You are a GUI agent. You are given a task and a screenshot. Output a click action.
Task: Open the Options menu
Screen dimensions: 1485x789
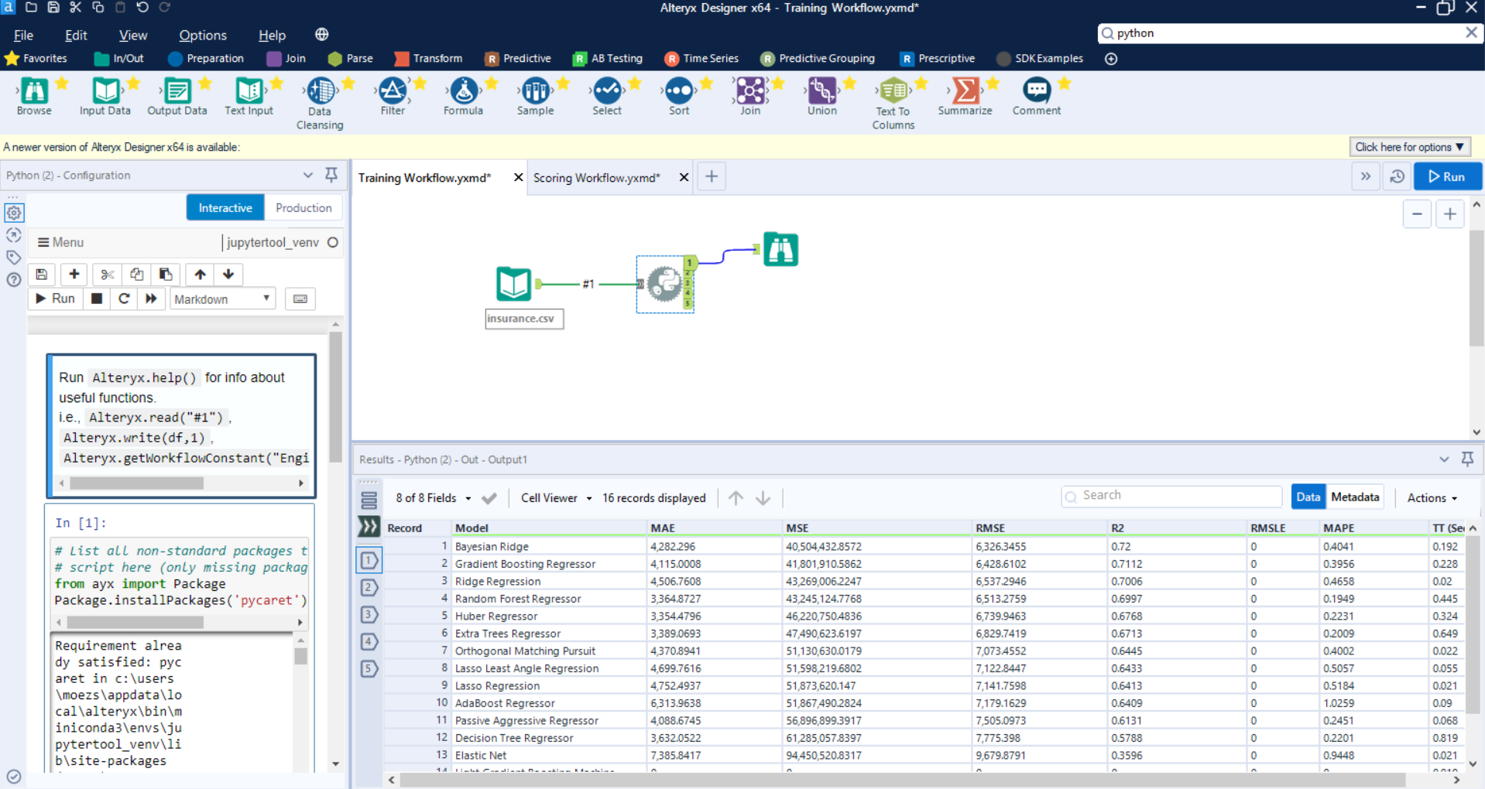203,36
